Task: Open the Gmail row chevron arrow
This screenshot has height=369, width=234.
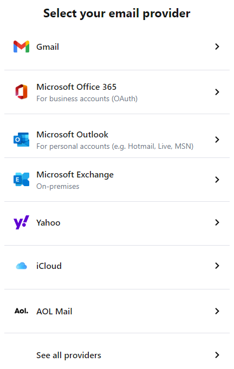Action: [x=217, y=47]
